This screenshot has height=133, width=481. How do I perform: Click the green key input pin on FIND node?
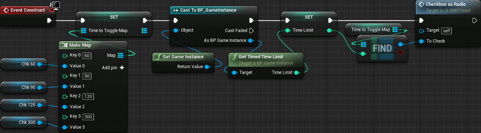(363, 54)
